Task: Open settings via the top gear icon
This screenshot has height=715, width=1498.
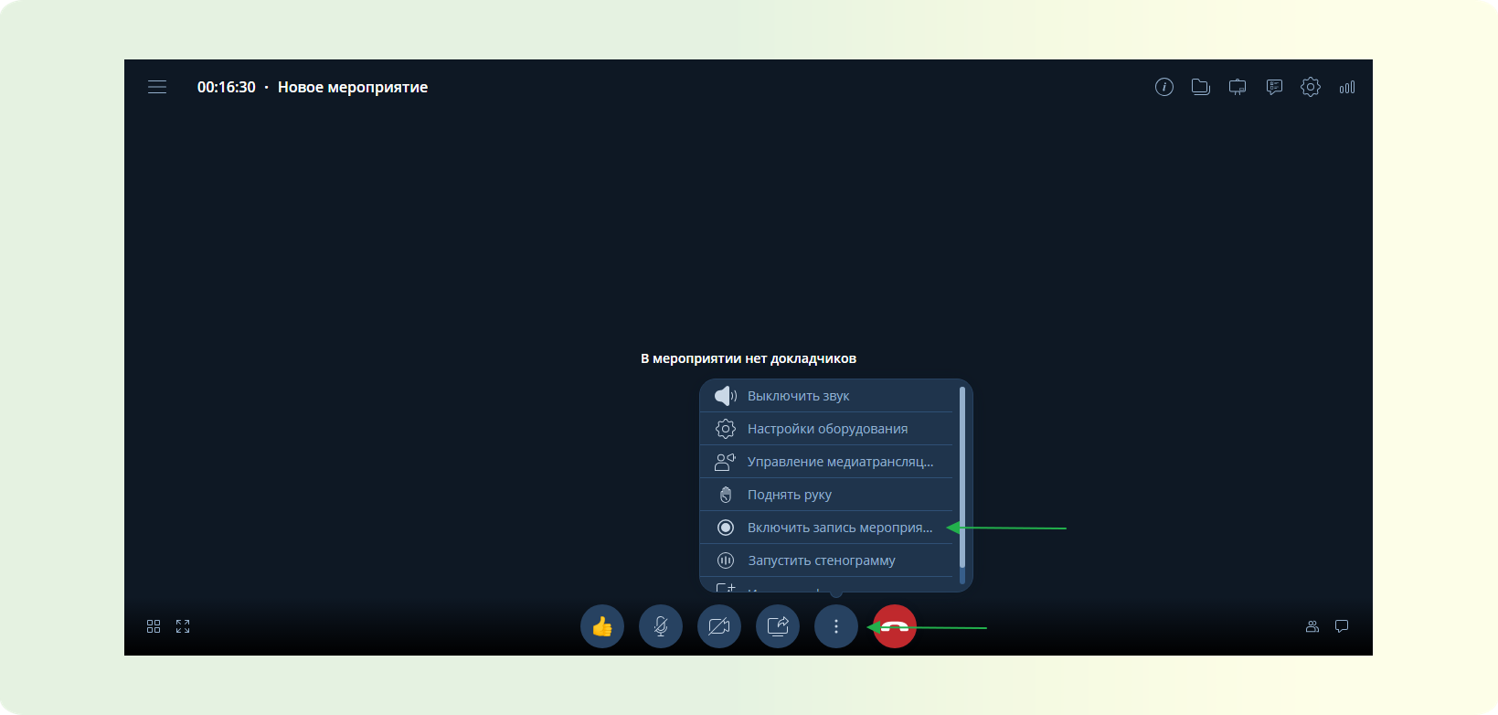Action: click(x=1311, y=88)
